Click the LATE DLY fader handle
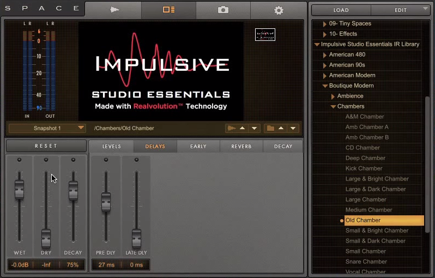435x278 pixels. (136, 238)
